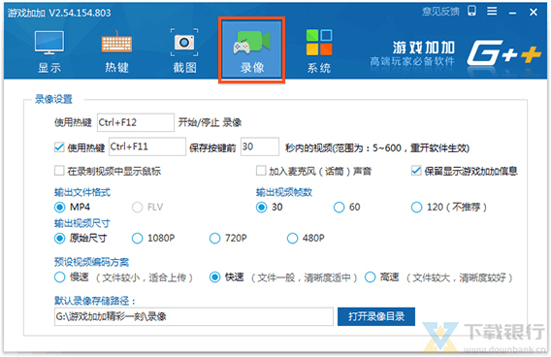Select FLV output file format

tap(138, 208)
